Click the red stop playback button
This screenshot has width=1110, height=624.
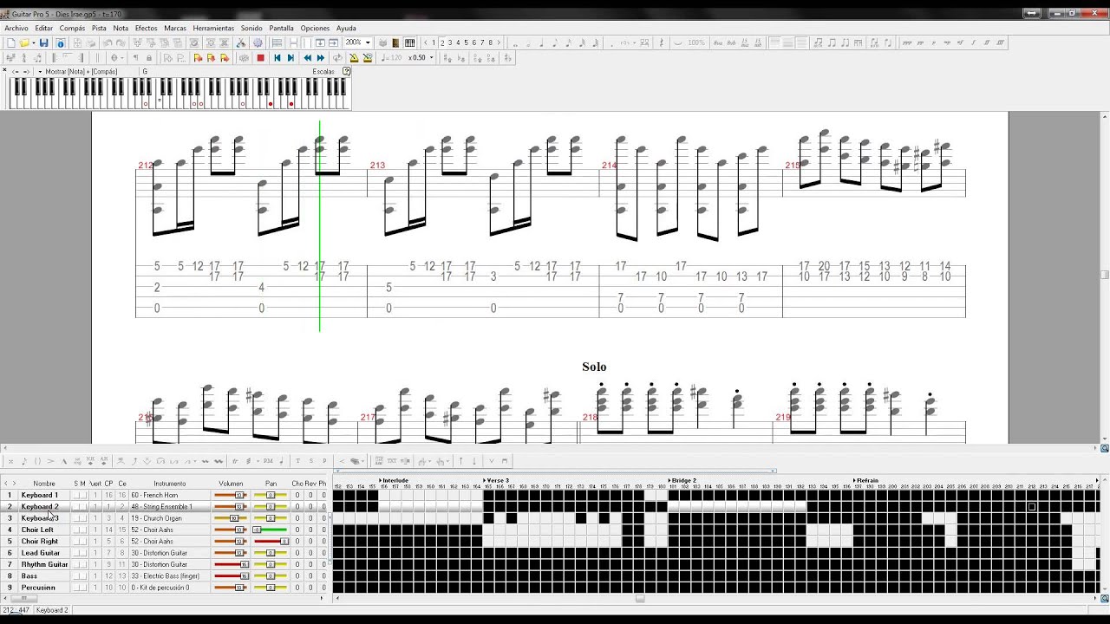click(x=260, y=58)
